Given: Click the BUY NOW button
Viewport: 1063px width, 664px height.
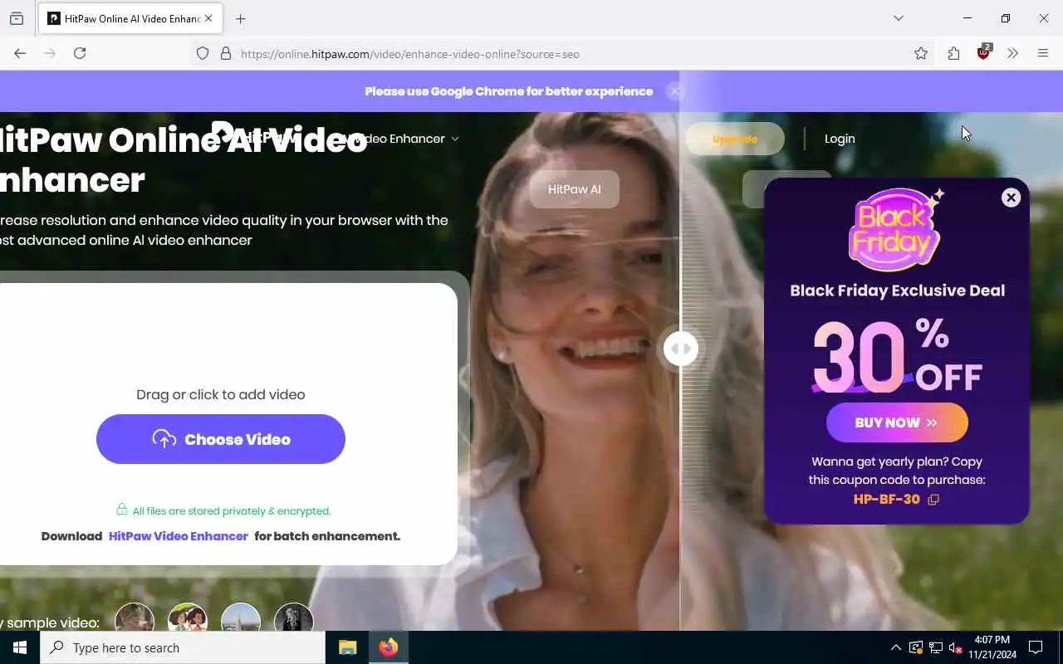Looking at the screenshot, I should [x=897, y=422].
